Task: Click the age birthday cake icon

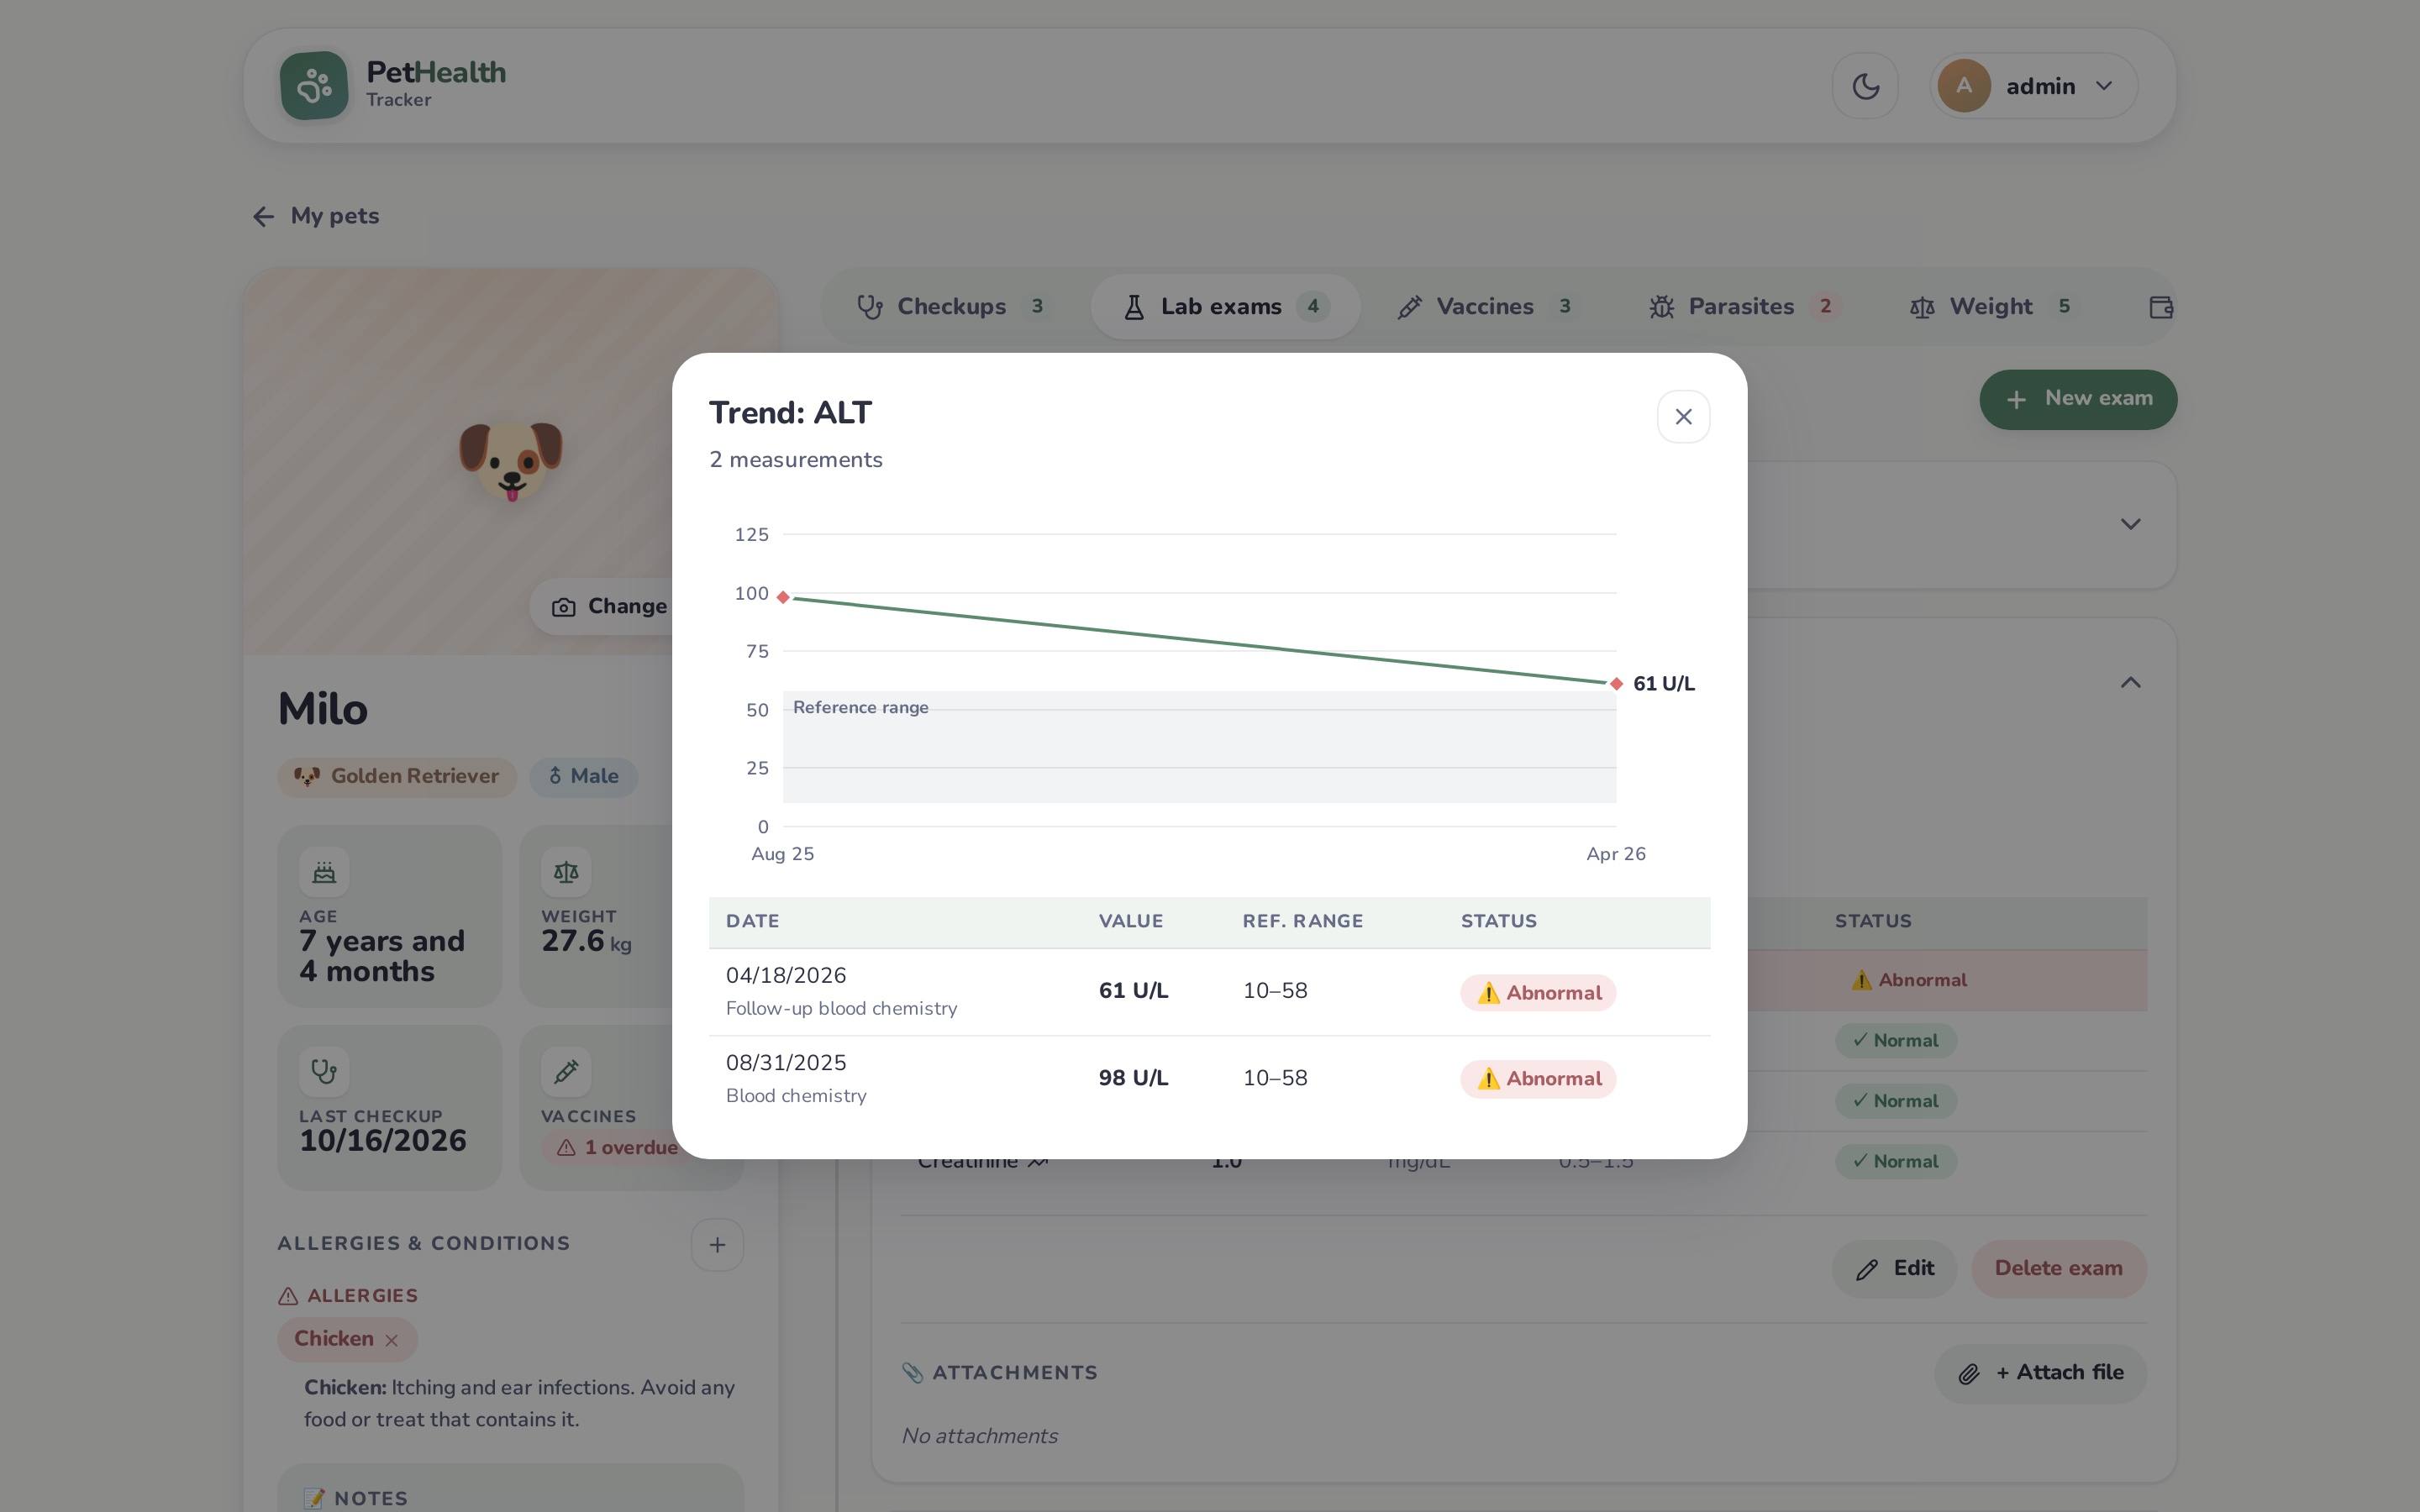Action: [x=324, y=872]
